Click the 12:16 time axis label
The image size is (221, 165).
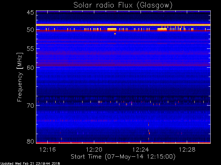pyautogui.click(x=48, y=150)
